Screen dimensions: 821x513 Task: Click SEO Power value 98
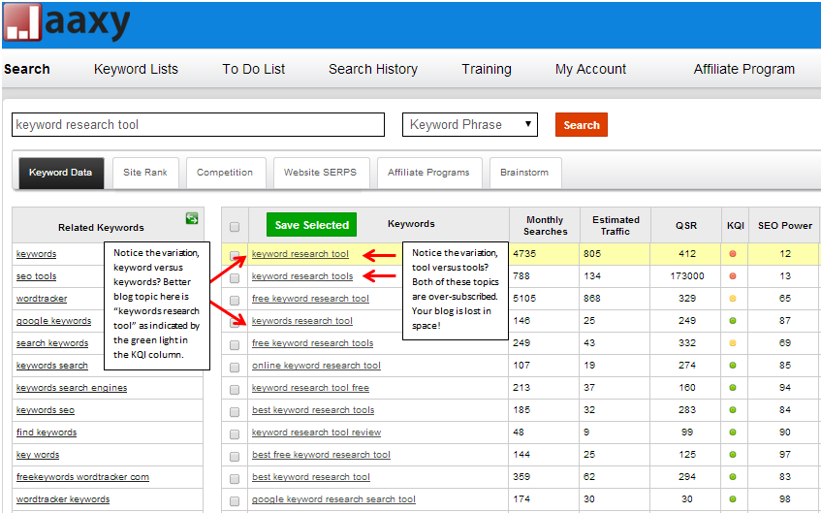784,499
